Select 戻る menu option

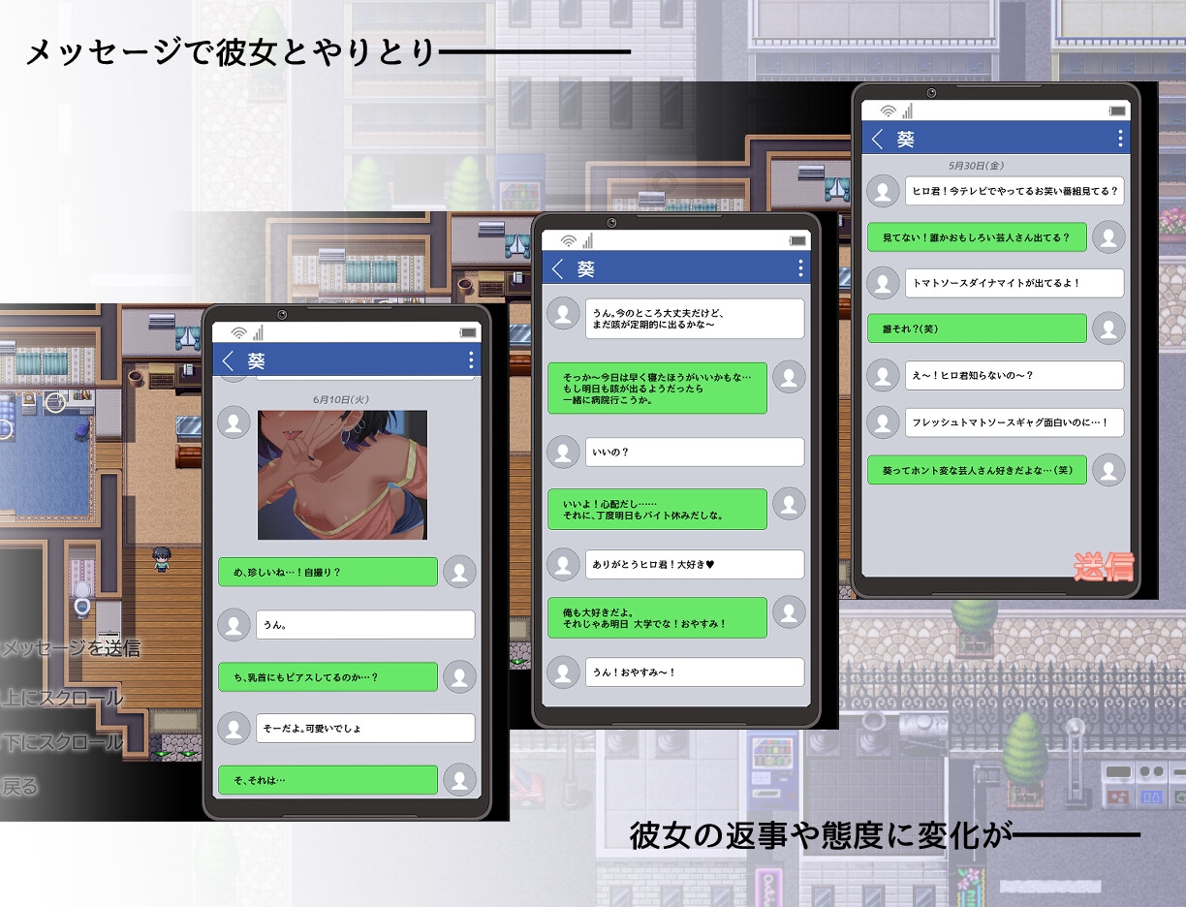pyautogui.click(x=19, y=787)
